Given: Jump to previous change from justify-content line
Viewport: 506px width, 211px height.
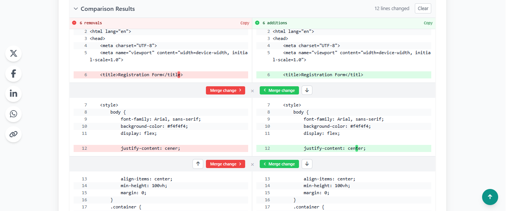Looking at the screenshot, I should coord(198,164).
